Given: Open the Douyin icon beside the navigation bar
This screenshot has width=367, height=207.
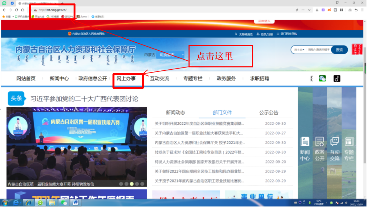Looking at the screenshot, I should coord(337,78).
